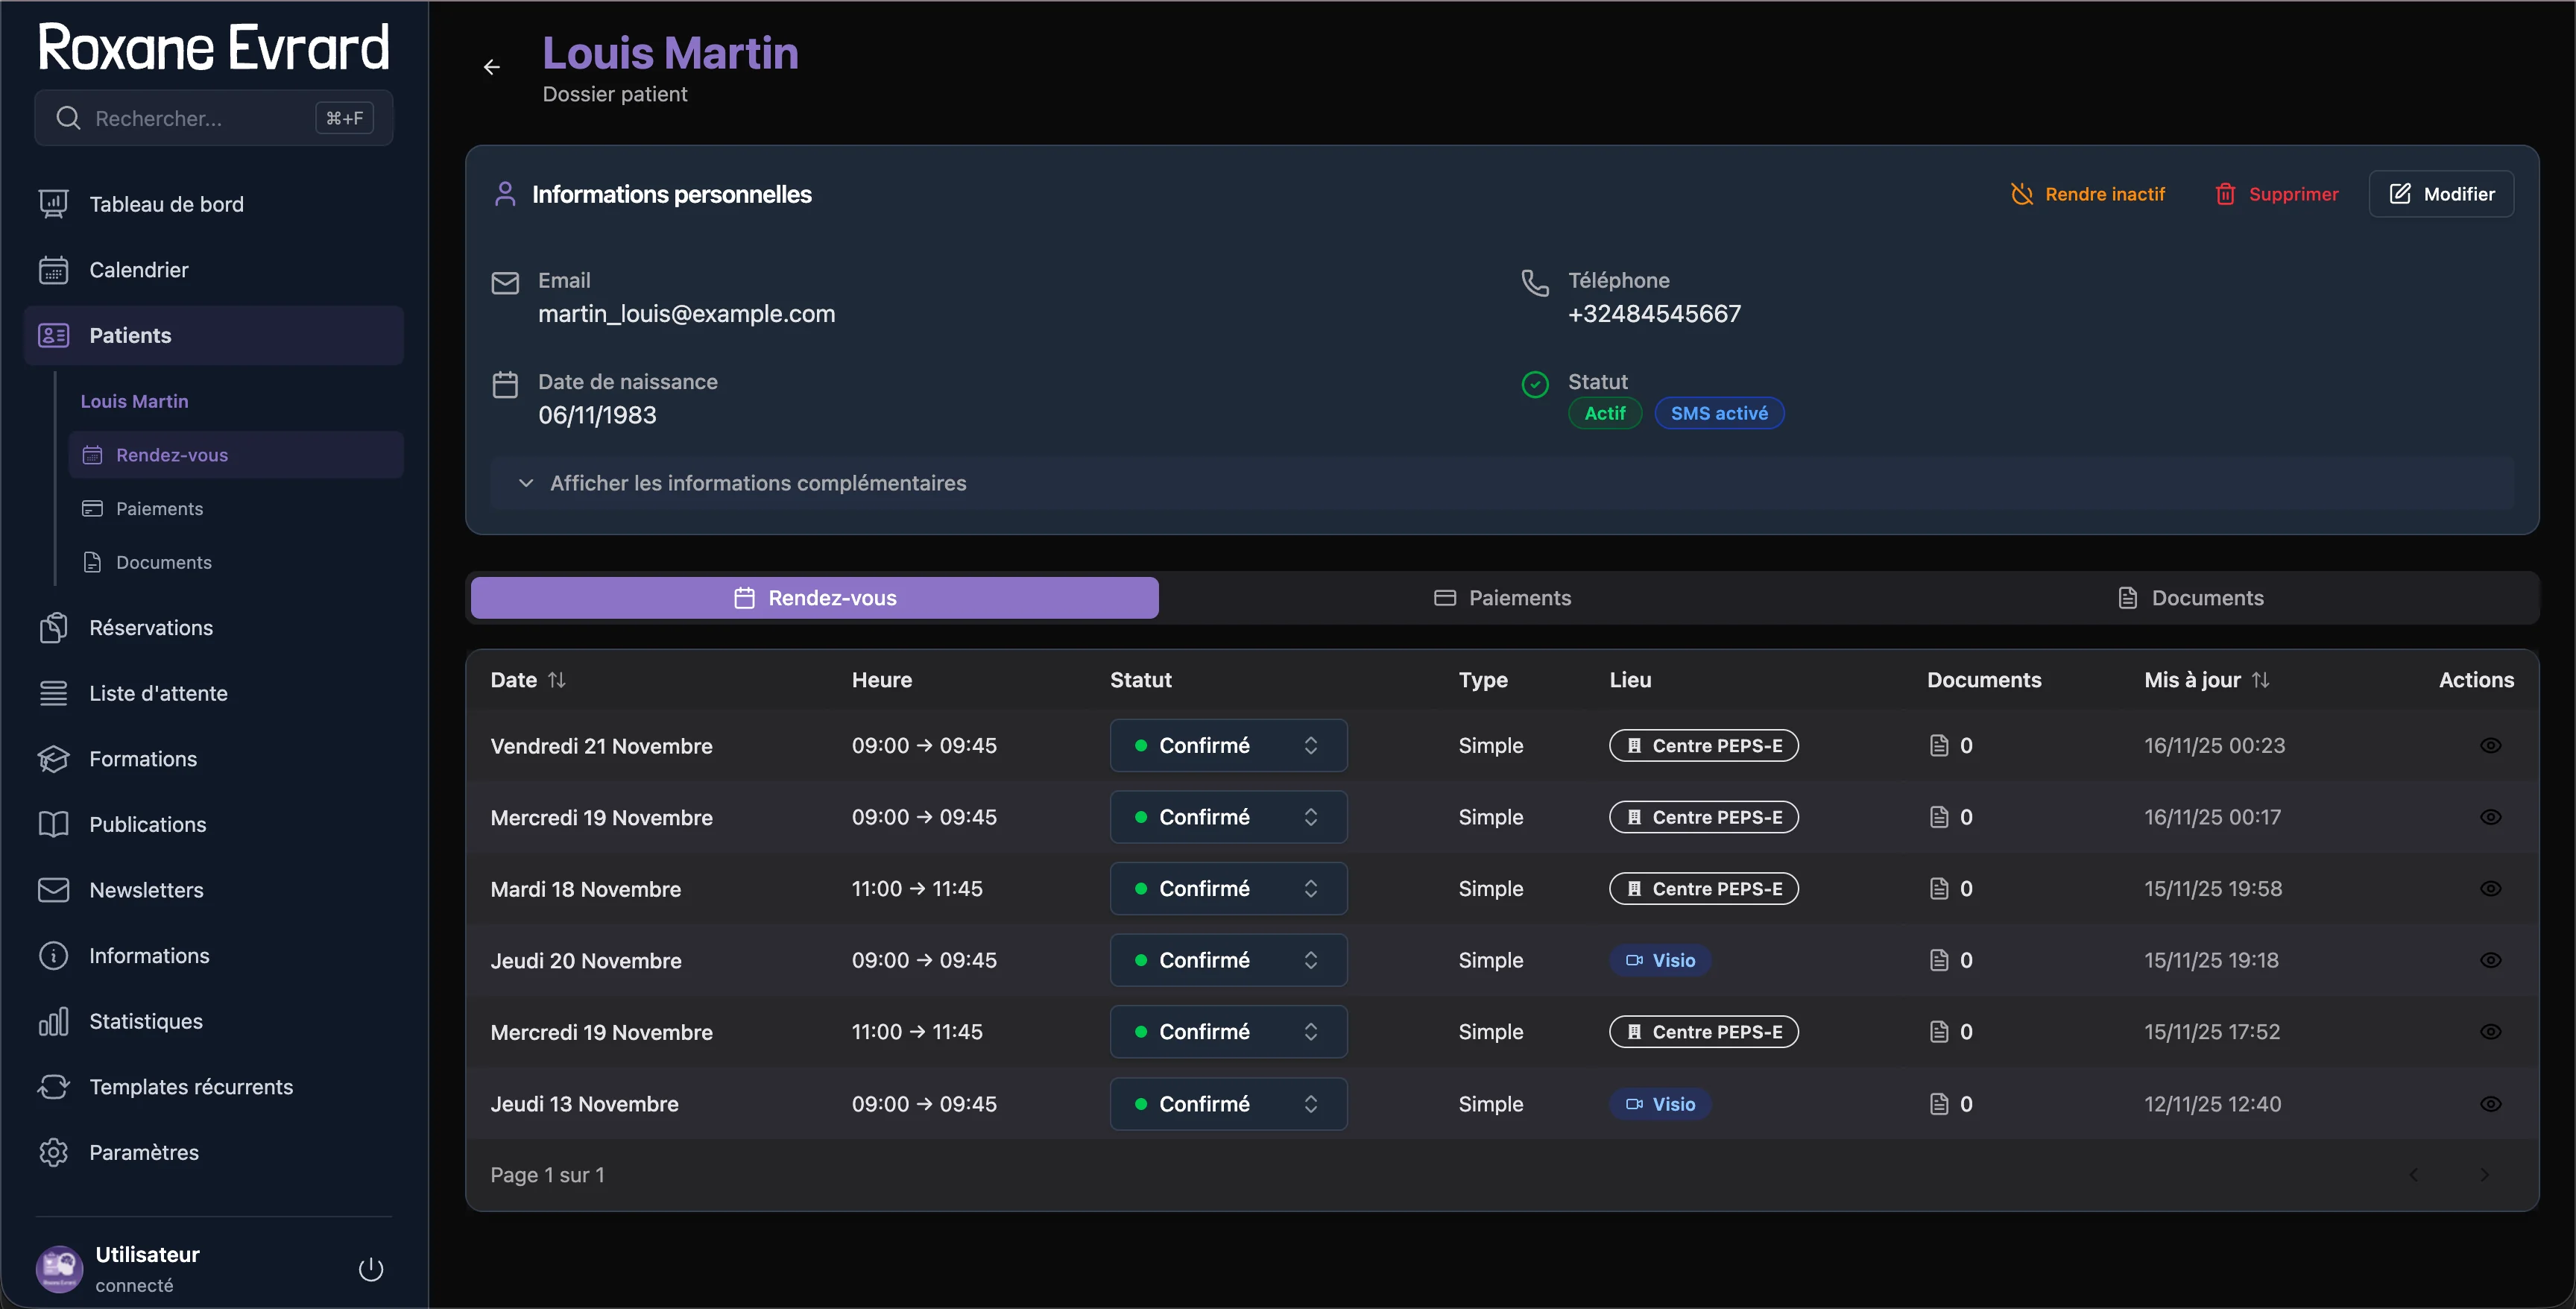
Task: Click the Modifier button
Action: click(x=2442, y=193)
